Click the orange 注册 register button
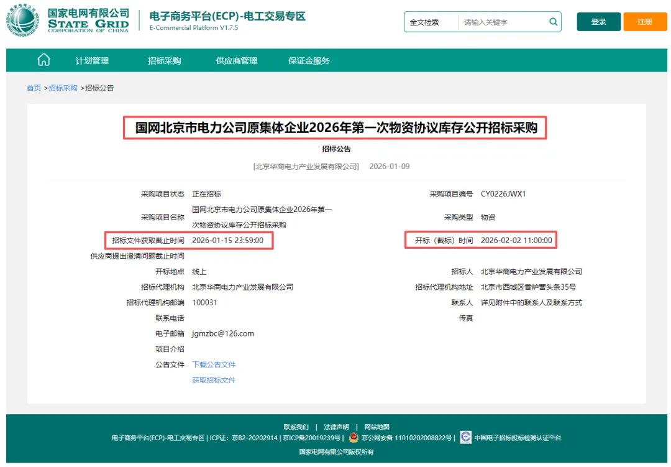671x467 pixels. [645, 22]
